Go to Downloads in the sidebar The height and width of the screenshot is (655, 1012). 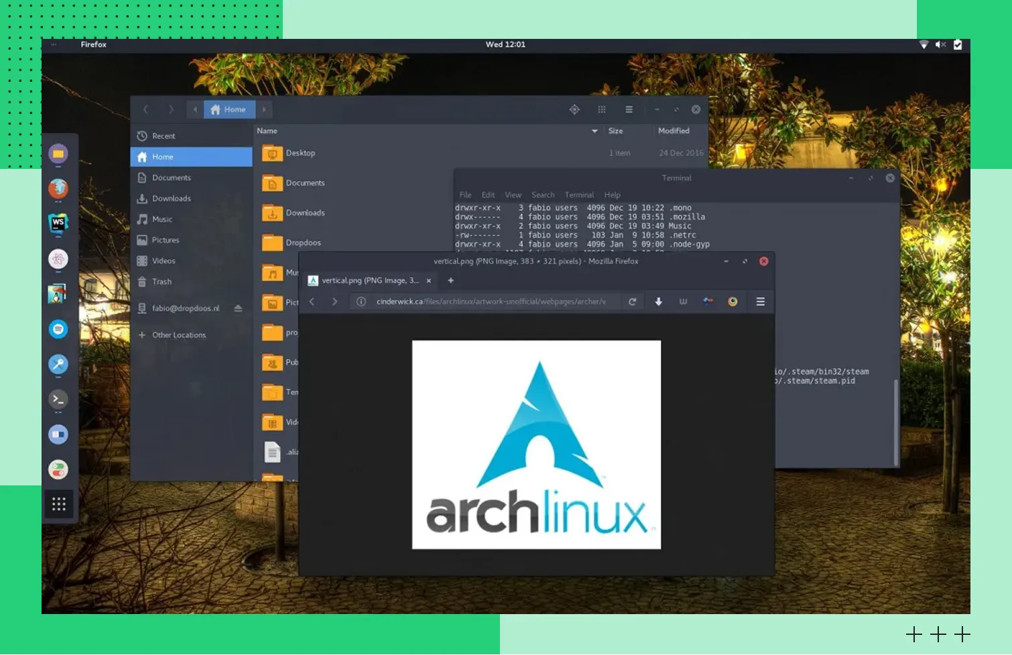tap(172, 198)
